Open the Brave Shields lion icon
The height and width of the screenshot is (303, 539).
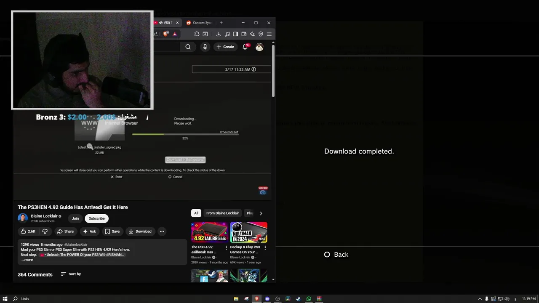coord(165,34)
